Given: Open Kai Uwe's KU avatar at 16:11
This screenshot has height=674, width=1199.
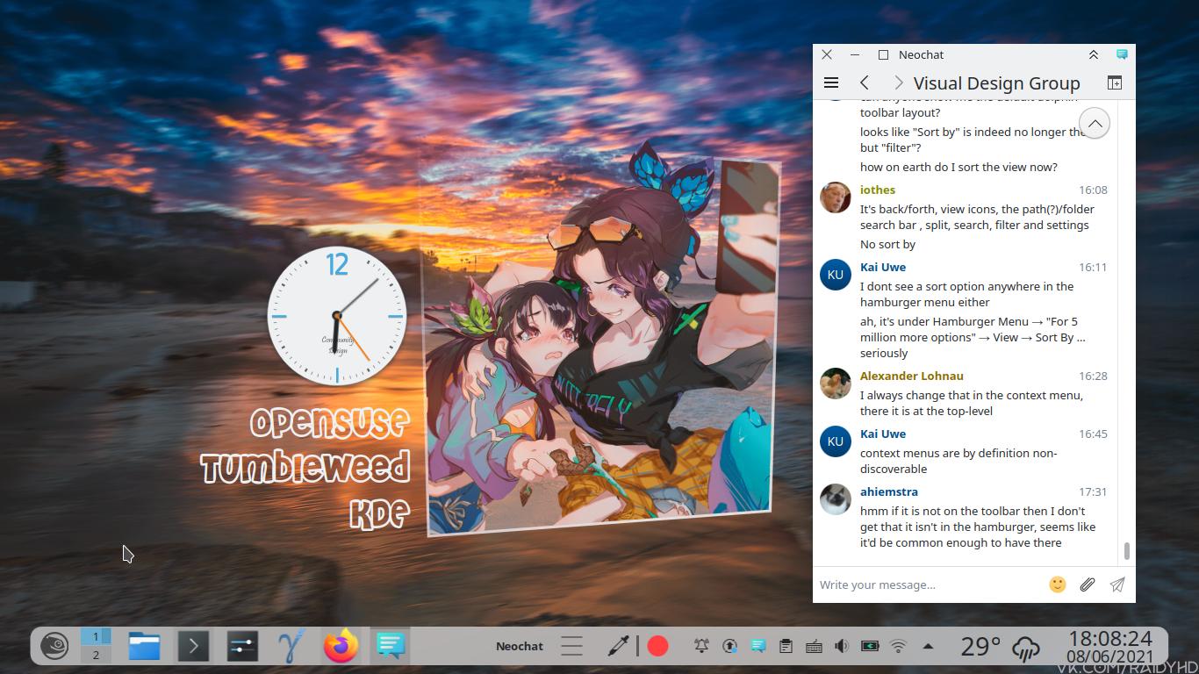Looking at the screenshot, I should pos(835,275).
